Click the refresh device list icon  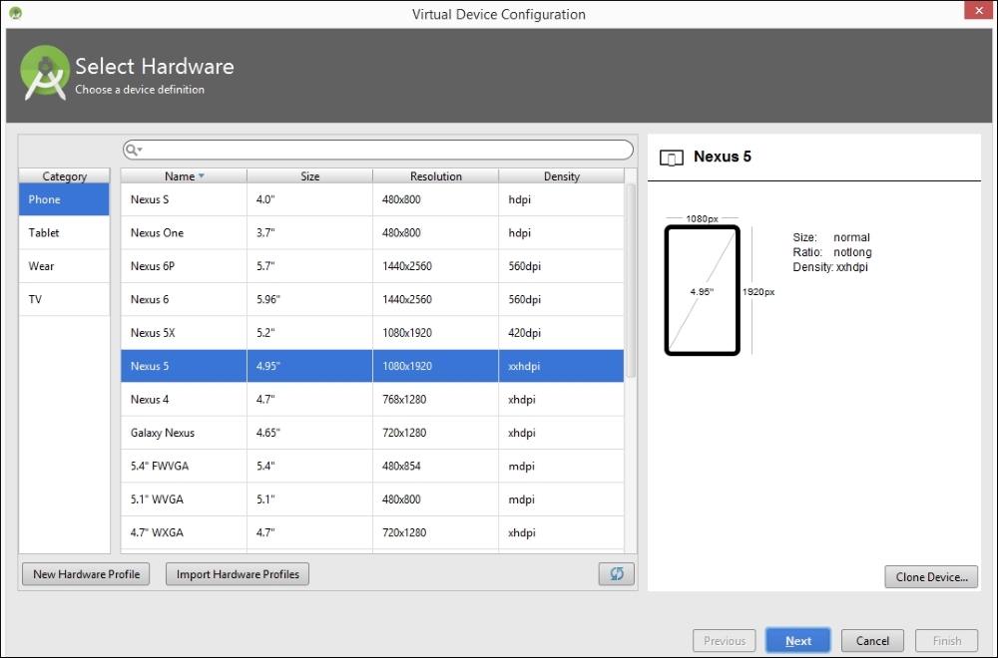(617, 574)
